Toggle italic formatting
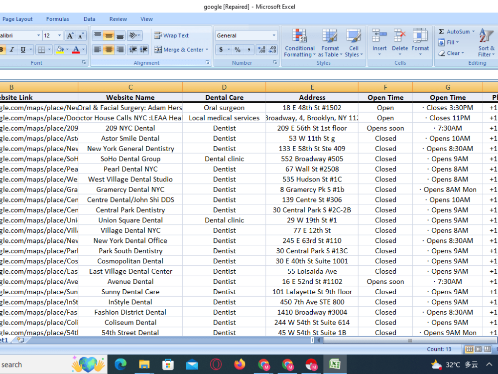The image size is (498, 374). click(12, 49)
